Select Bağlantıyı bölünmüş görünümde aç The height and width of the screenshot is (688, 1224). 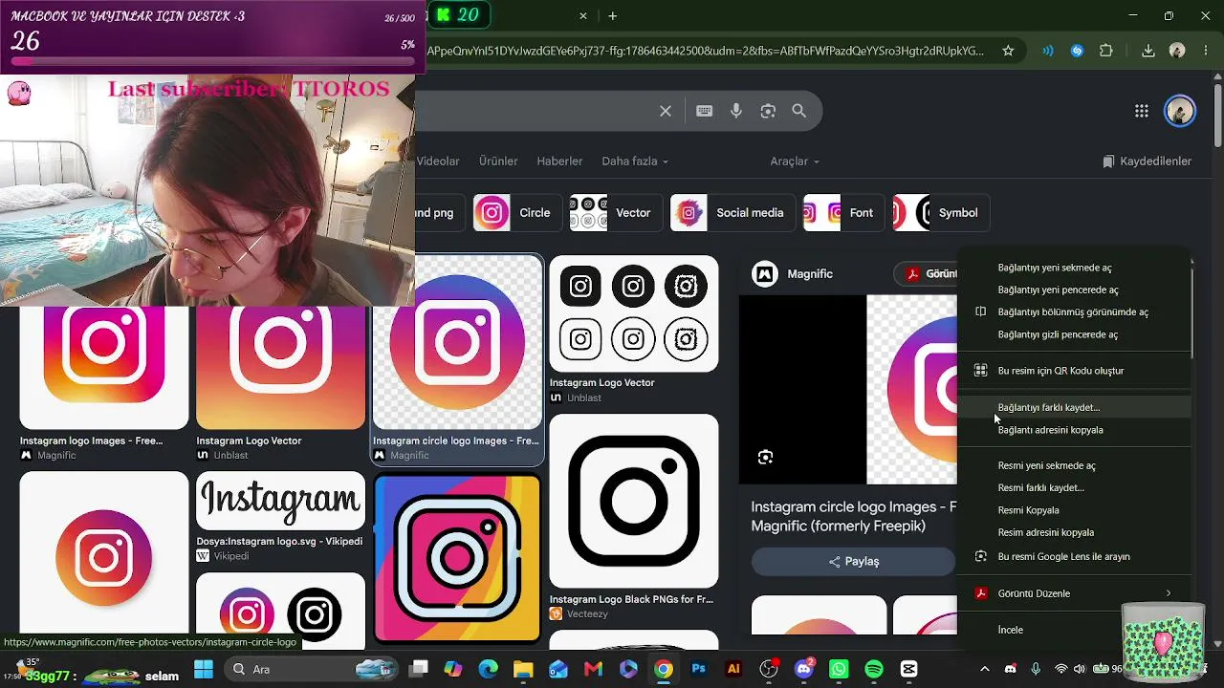pyautogui.click(x=1074, y=312)
